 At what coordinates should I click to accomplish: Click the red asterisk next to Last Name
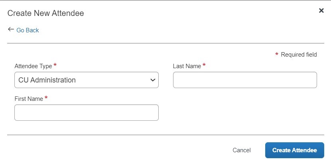coord(204,65)
